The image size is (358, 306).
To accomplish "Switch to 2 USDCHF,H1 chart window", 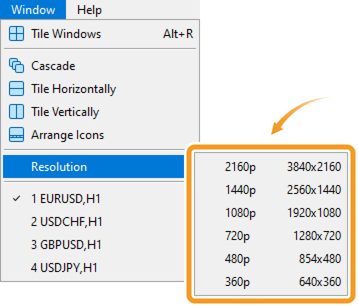I will tap(66, 221).
